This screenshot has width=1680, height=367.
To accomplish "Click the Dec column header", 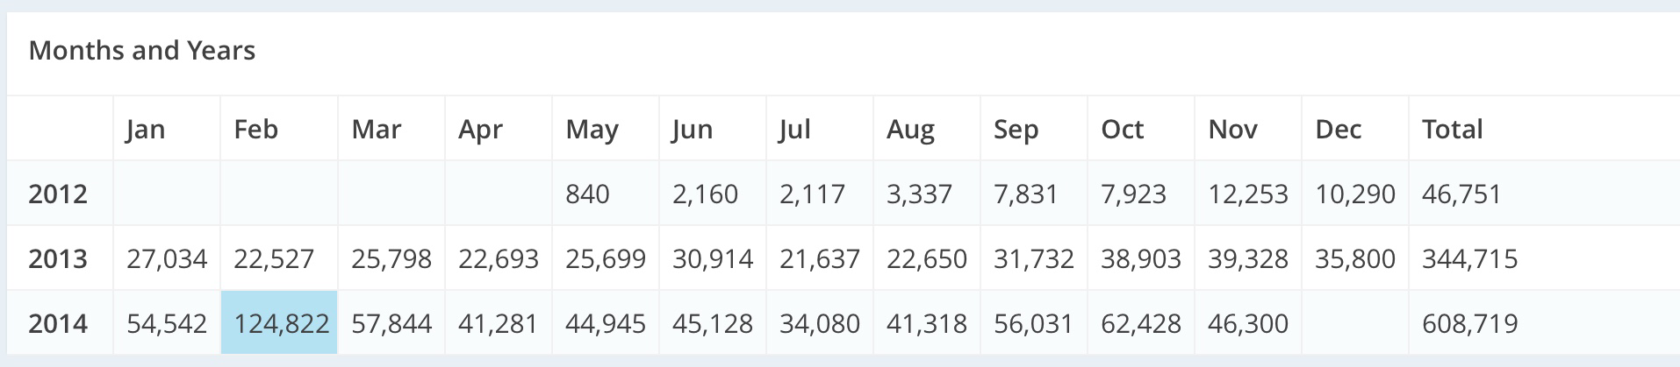I will coord(1339,130).
